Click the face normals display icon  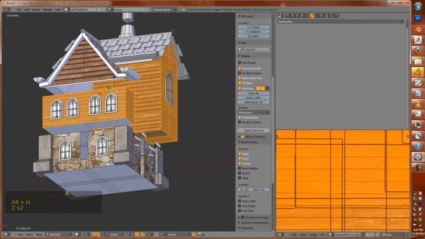[244, 189]
